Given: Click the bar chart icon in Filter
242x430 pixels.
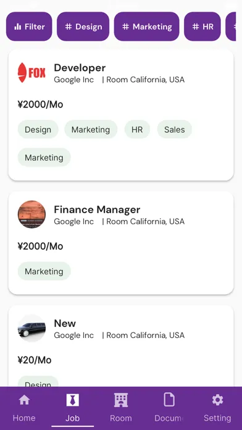Looking at the screenshot, I should (17, 27).
